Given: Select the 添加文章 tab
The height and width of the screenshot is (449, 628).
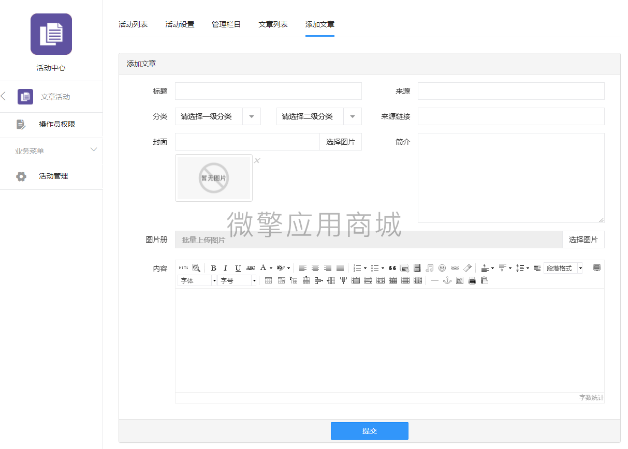Looking at the screenshot, I should pos(320,24).
